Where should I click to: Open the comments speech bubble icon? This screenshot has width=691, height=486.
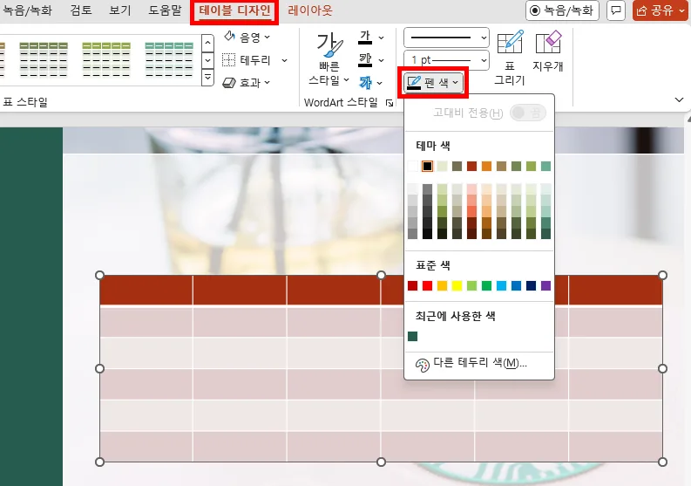[x=616, y=10]
